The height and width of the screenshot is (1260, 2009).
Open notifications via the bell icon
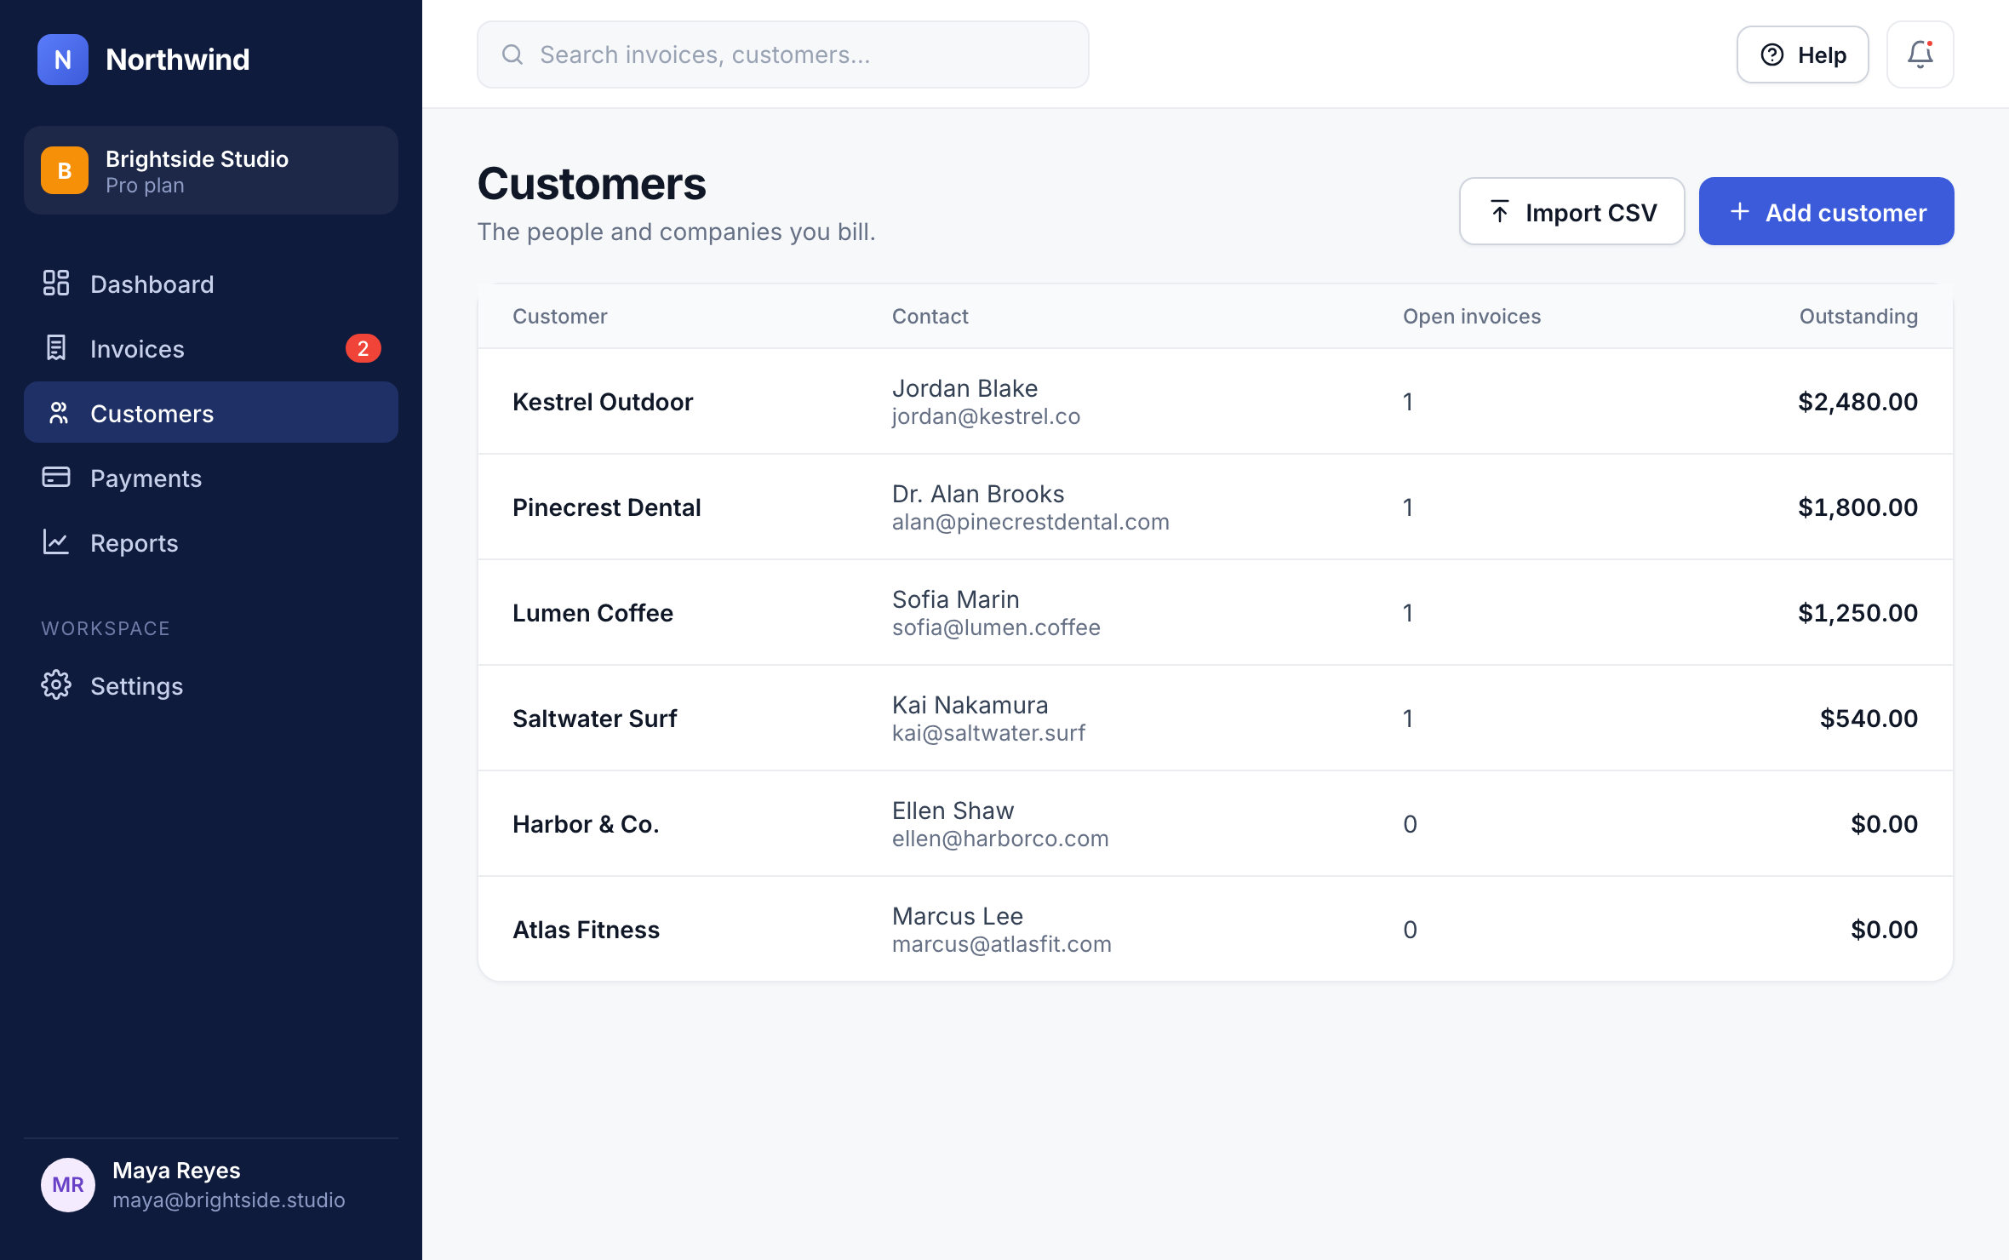click(x=1920, y=54)
